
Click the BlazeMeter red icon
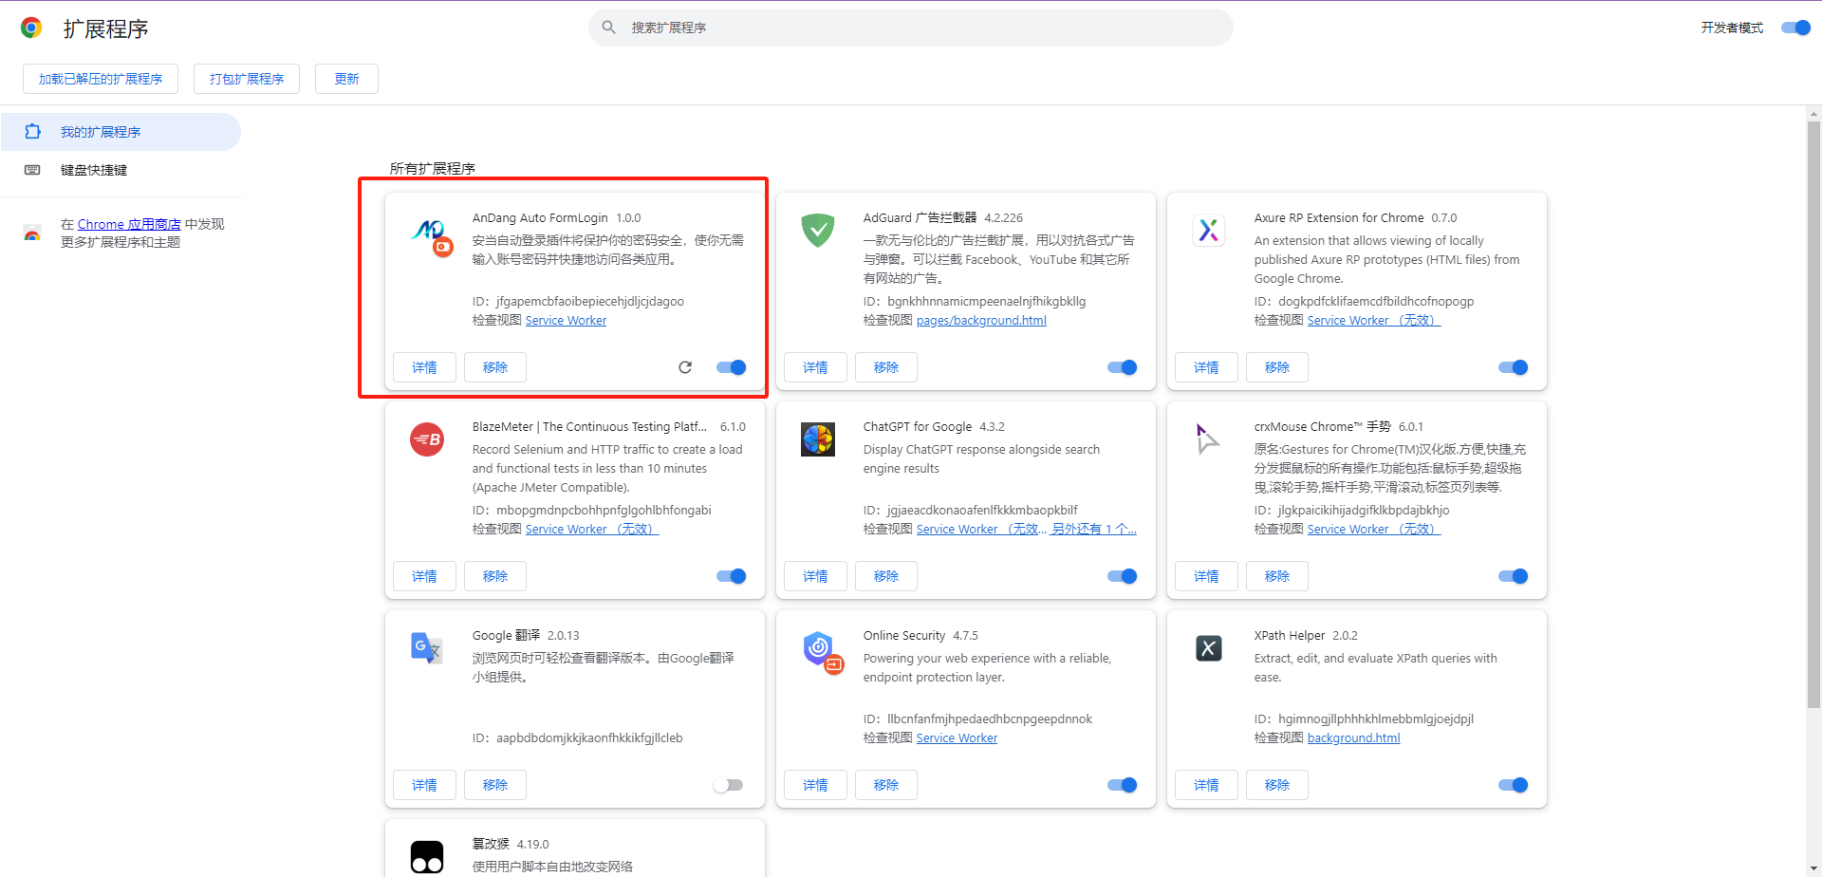[x=427, y=439]
